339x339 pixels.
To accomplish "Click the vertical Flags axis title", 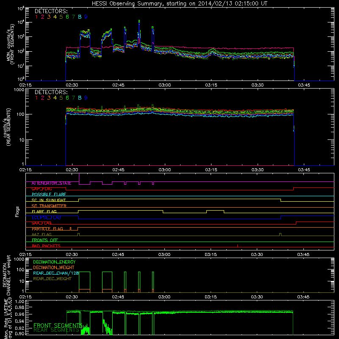I will [x=17, y=211].
